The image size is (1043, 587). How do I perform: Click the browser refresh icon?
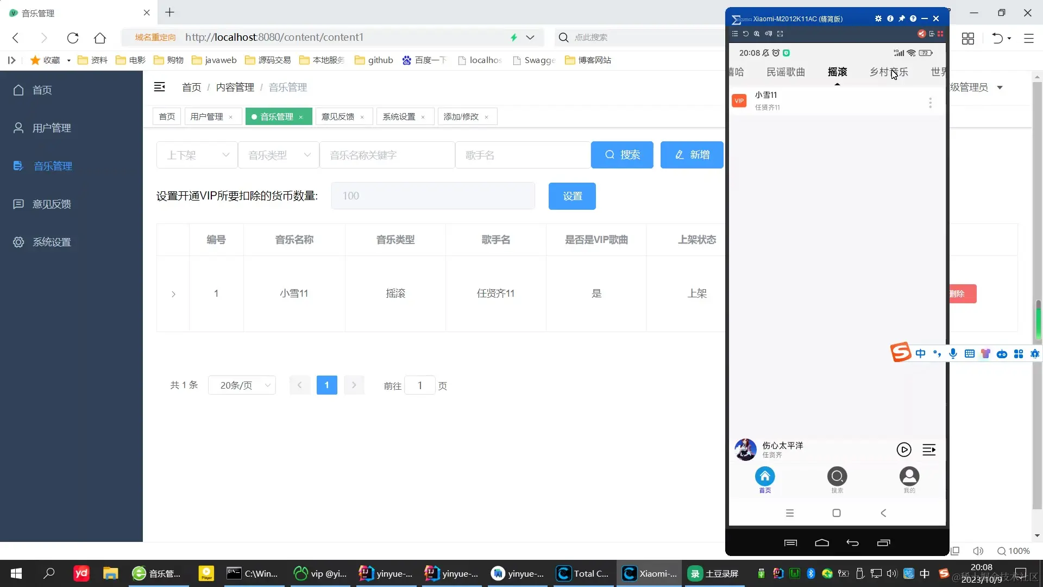(73, 38)
